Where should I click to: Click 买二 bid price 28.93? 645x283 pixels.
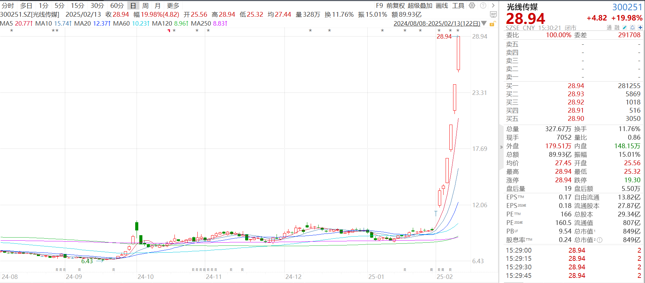coord(576,94)
